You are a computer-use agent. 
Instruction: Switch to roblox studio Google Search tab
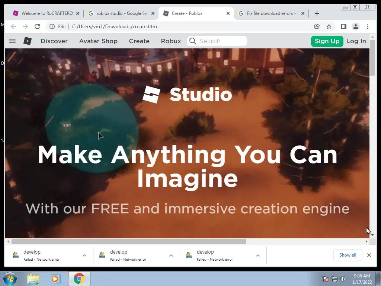point(121,13)
